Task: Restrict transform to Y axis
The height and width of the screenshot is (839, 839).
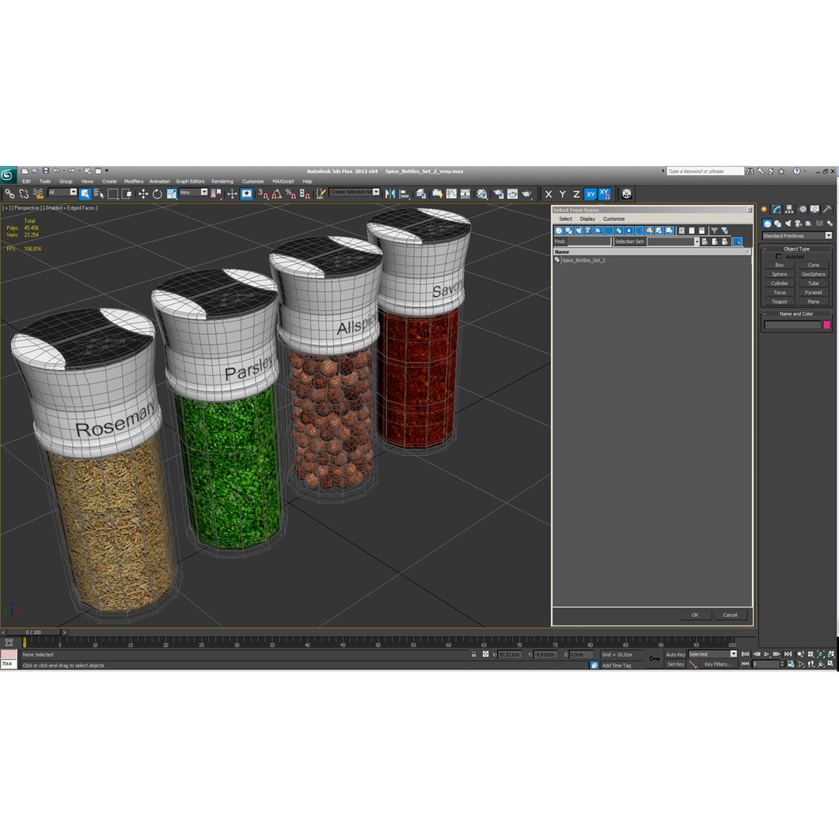Action: pyautogui.click(x=562, y=194)
